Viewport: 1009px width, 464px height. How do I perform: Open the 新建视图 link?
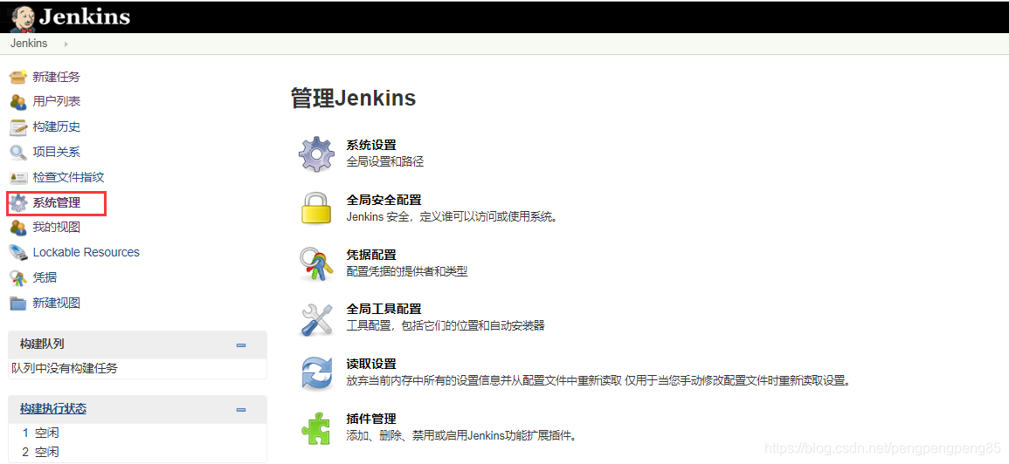[x=57, y=303]
